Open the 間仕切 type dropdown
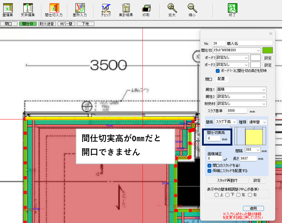Image resolution: width=282 pixels, height=223 pixels. click(x=237, y=50)
